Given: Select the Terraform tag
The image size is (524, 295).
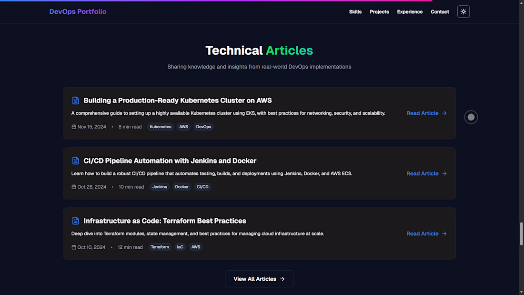Looking at the screenshot, I should [160, 247].
